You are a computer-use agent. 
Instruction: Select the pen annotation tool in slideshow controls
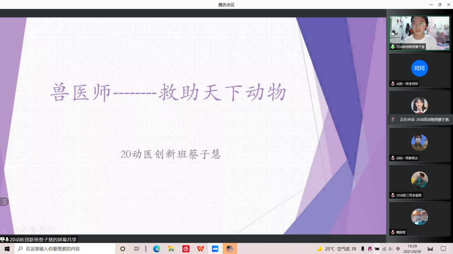(x=24, y=230)
